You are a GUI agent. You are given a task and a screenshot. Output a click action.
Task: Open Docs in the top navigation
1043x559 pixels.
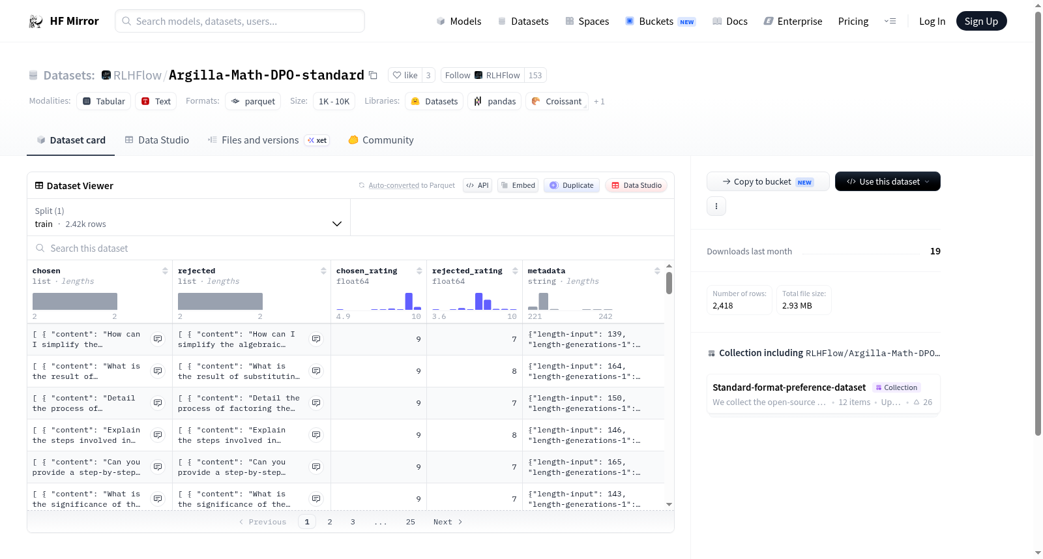[730, 21]
